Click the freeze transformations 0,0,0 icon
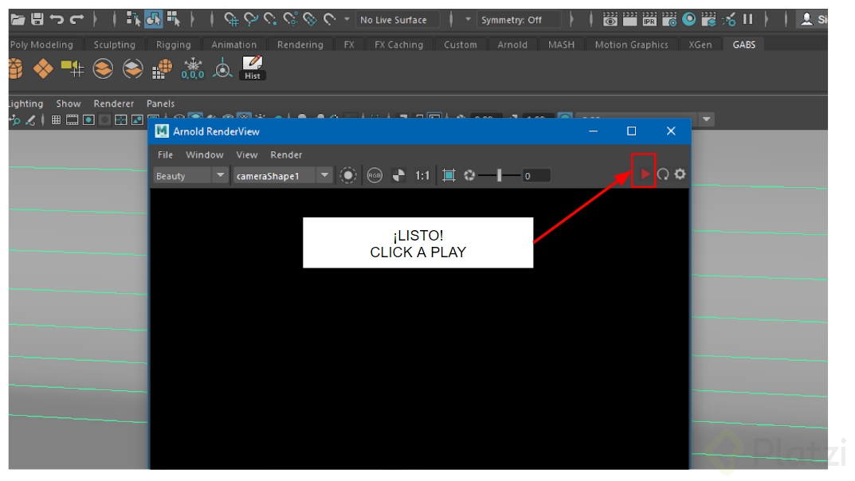Image resolution: width=855 pixels, height=481 pixels. 193,68
